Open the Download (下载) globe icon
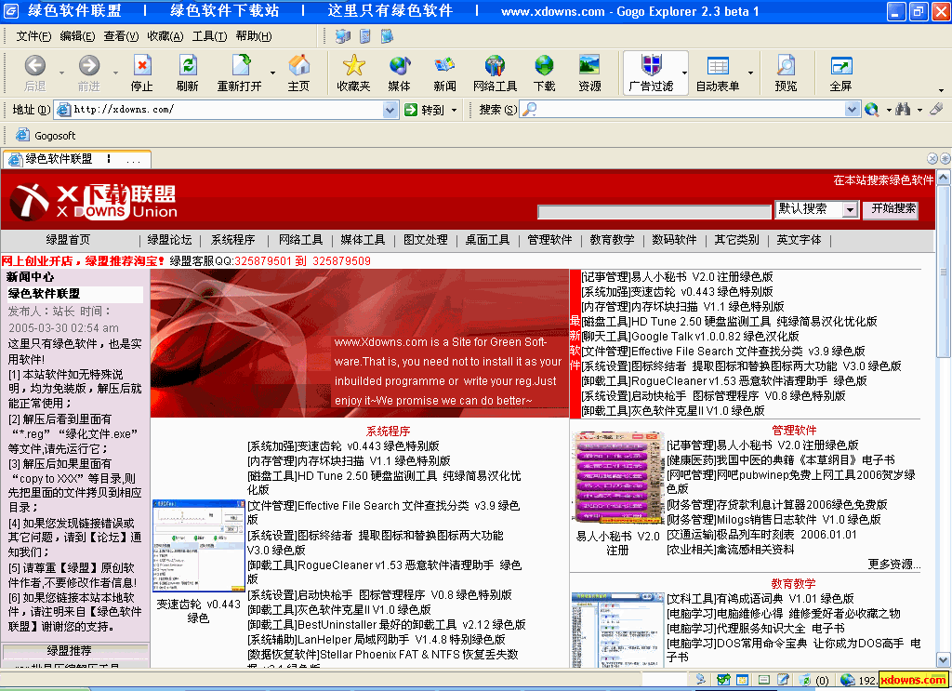The image size is (952, 691). click(544, 66)
